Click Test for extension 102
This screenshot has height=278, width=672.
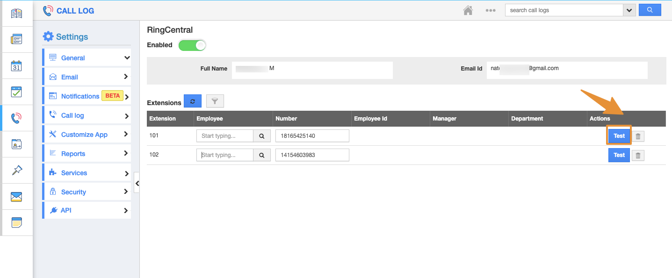[x=619, y=155]
